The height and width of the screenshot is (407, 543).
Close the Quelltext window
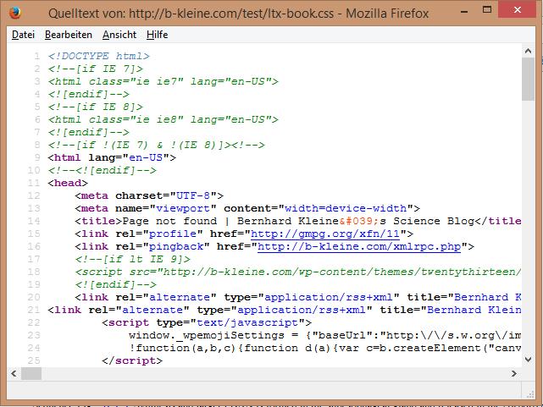click(518, 9)
